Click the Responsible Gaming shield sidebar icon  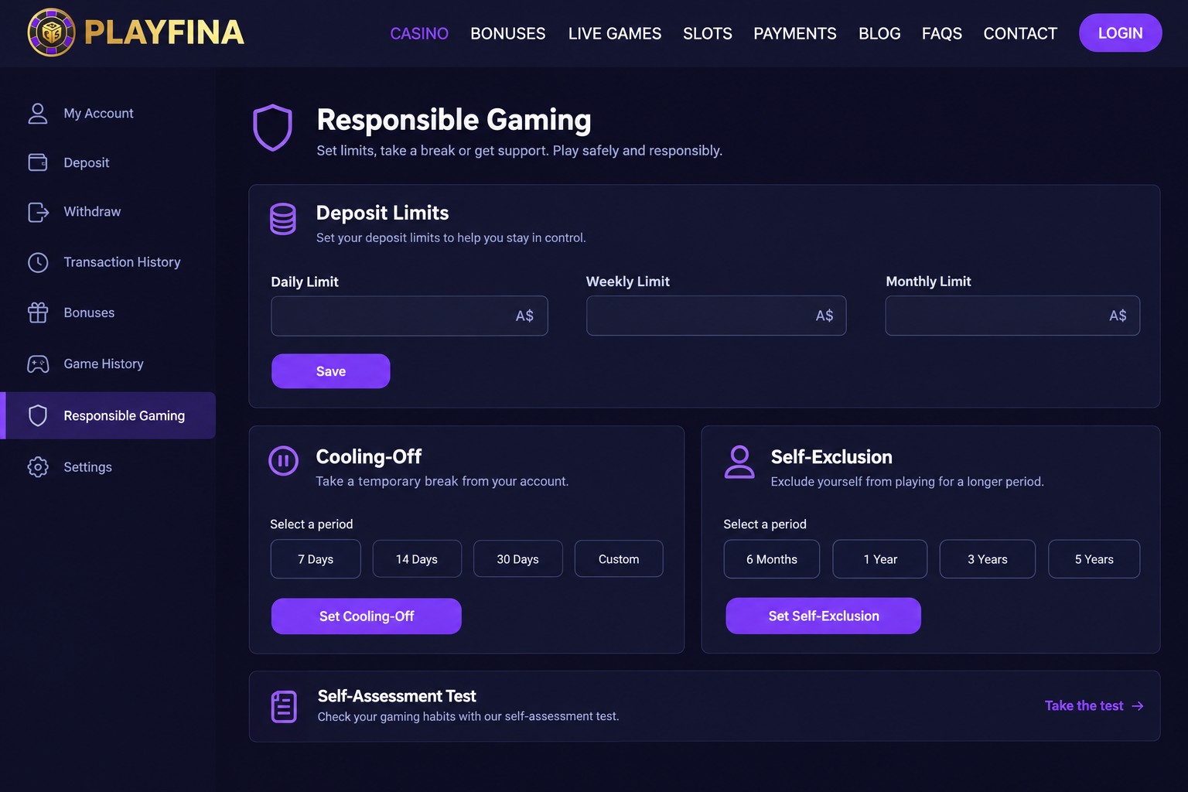38,415
